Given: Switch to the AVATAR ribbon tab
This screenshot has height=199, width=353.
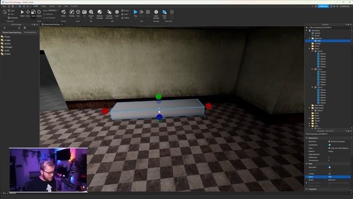Looking at the screenshot, I should click(x=52, y=6).
